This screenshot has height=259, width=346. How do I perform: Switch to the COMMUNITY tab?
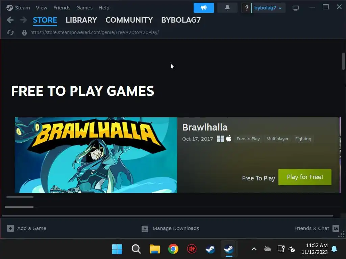pyautogui.click(x=129, y=20)
